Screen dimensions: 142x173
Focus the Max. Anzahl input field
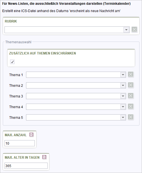20,143
